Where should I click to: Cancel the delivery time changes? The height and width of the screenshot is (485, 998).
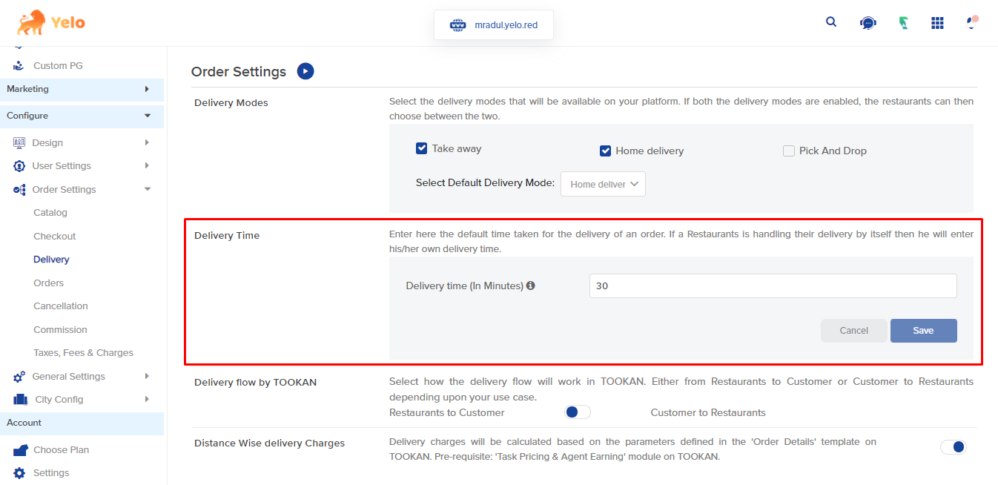coord(853,331)
